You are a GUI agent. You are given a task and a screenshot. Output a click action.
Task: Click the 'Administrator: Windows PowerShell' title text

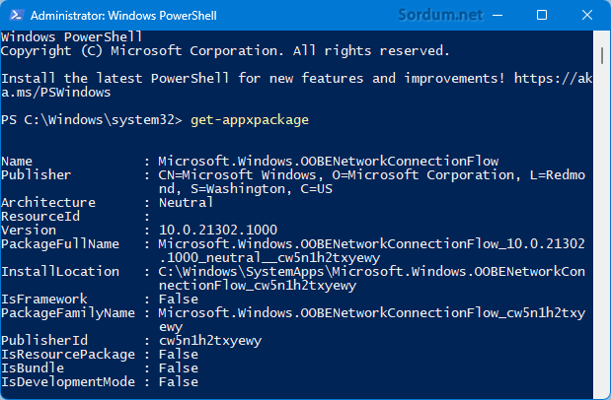pos(123,16)
